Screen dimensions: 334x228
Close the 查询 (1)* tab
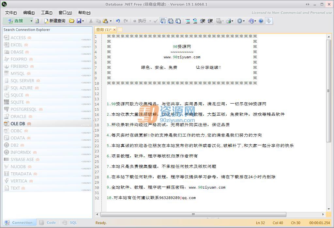(x=114, y=30)
